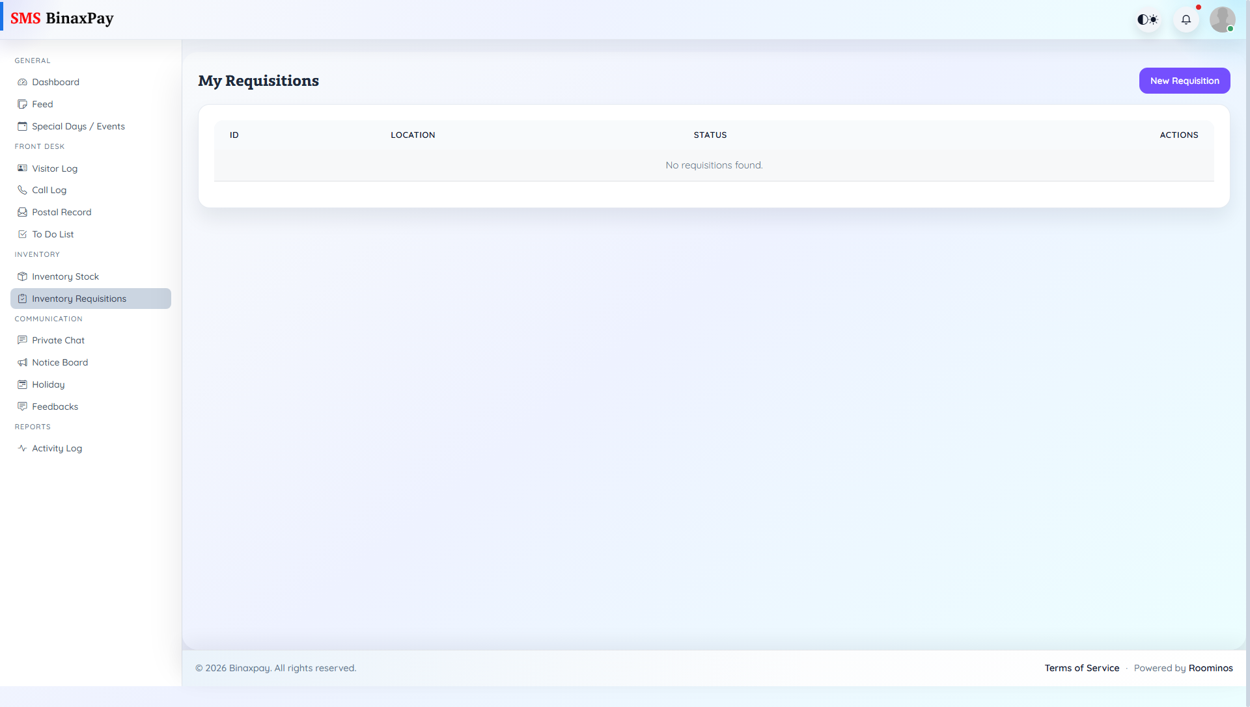
Task: Click the Inventory Stock box icon
Action: tap(23, 276)
